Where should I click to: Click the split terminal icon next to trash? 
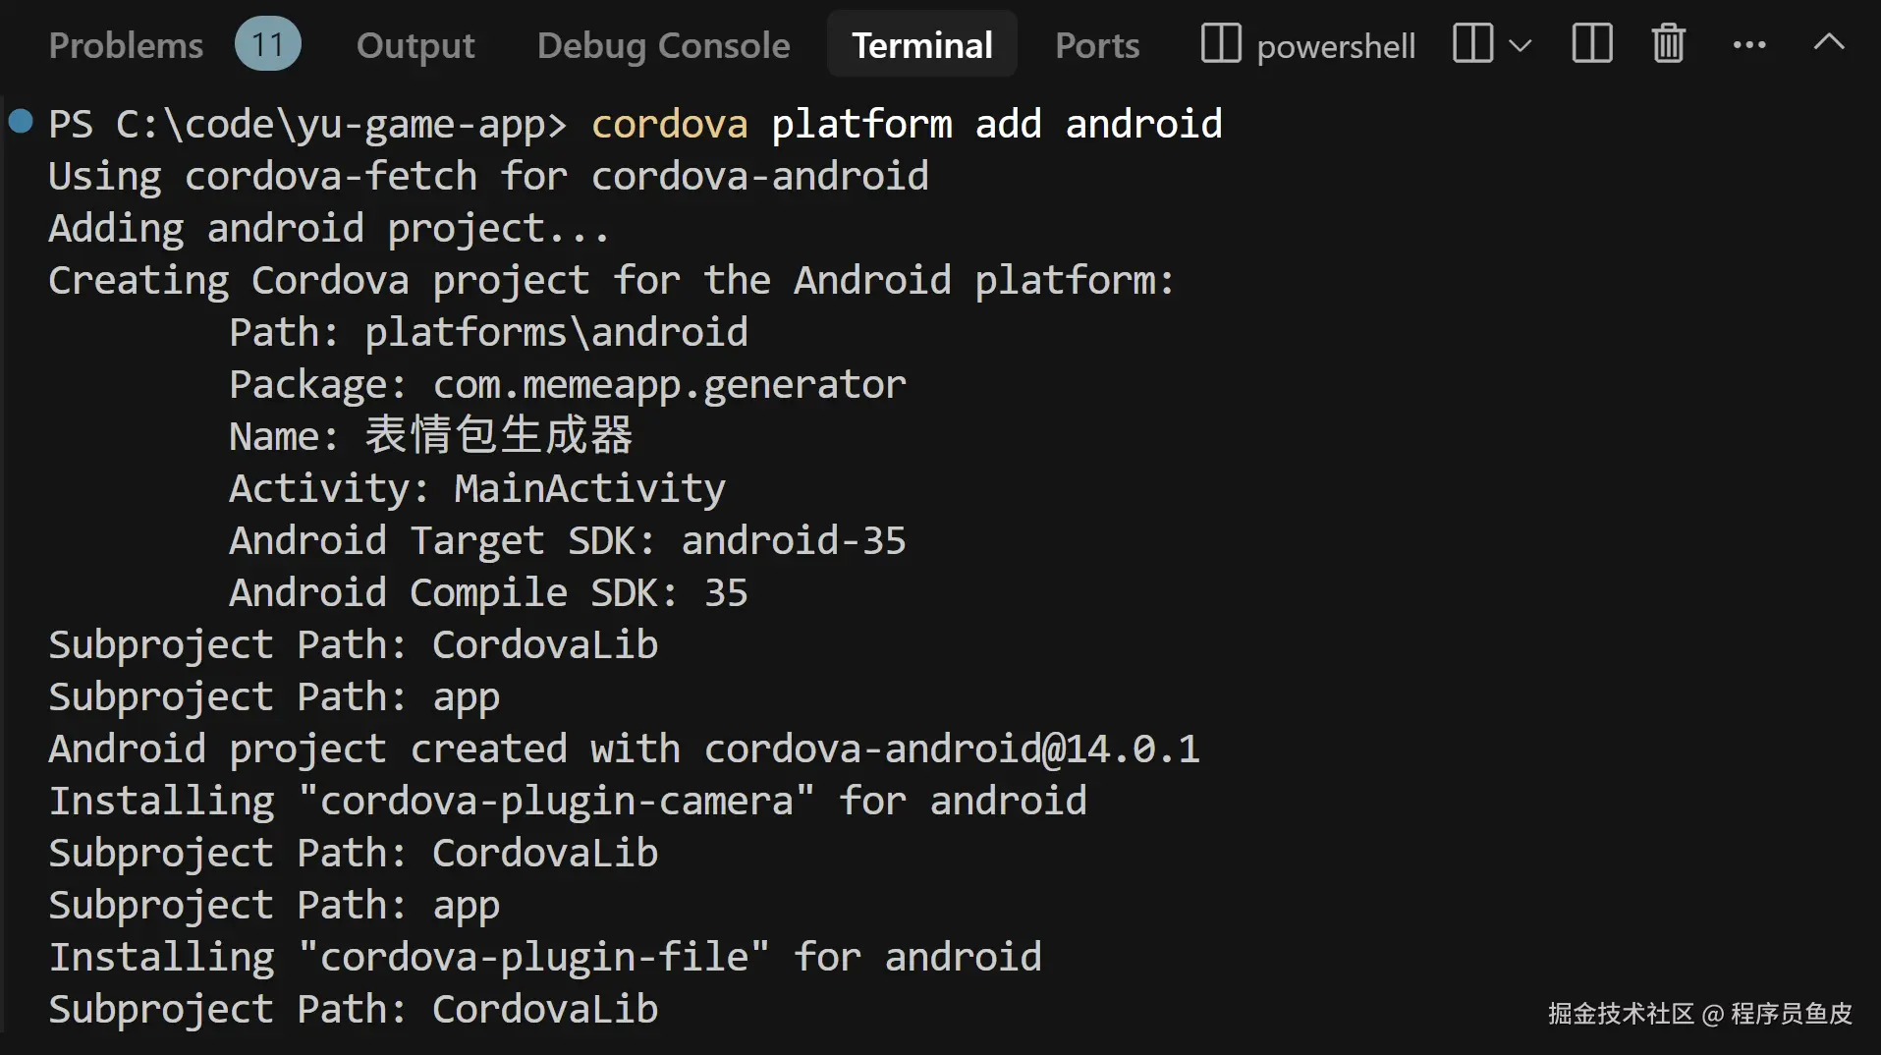point(1591,44)
